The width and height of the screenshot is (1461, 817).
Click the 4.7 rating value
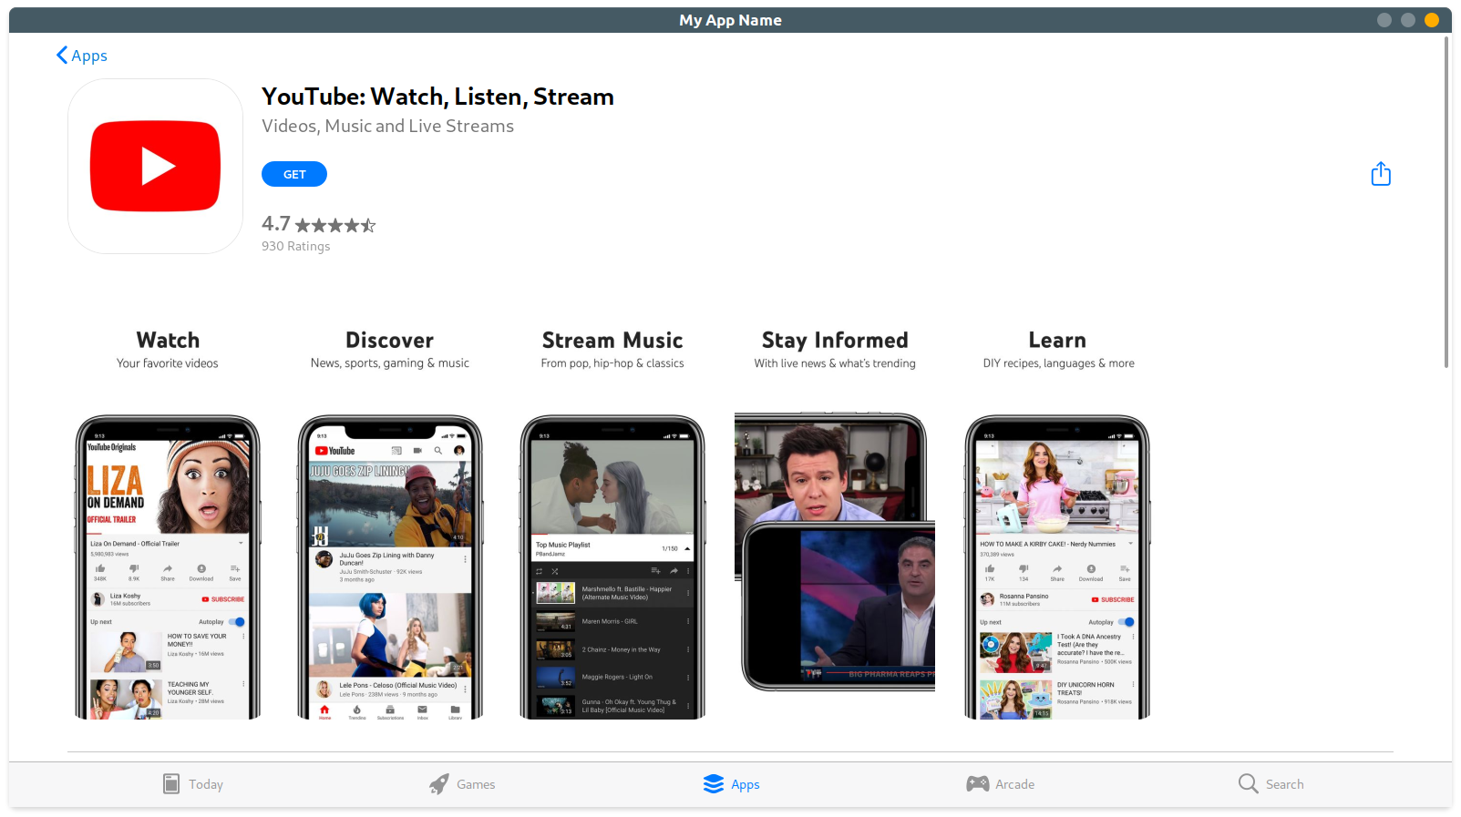point(276,224)
